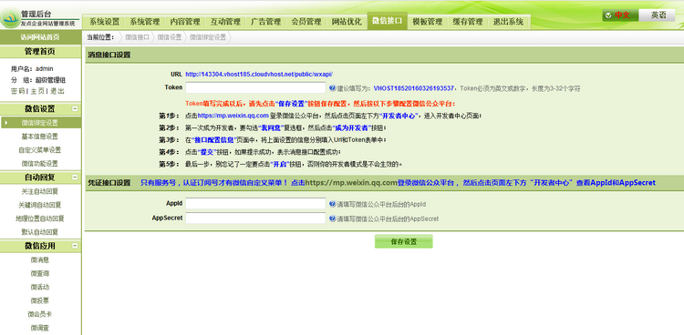Open the 内容管理 top menu
This screenshot has height=335, width=684.
pyautogui.click(x=185, y=22)
